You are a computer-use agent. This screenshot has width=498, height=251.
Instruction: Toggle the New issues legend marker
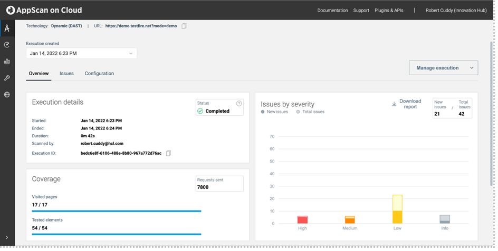click(x=263, y=112)
